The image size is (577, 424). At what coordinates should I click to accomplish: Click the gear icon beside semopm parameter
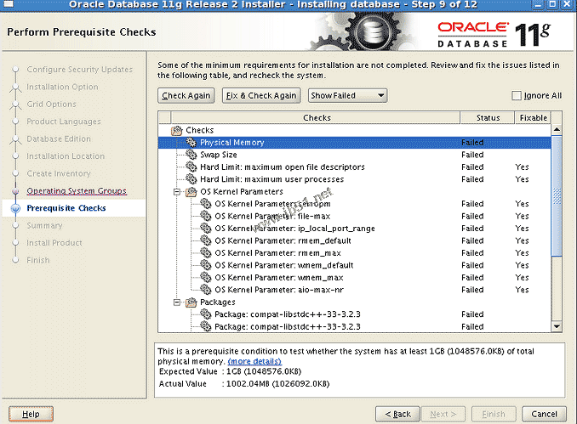[205, 204]
